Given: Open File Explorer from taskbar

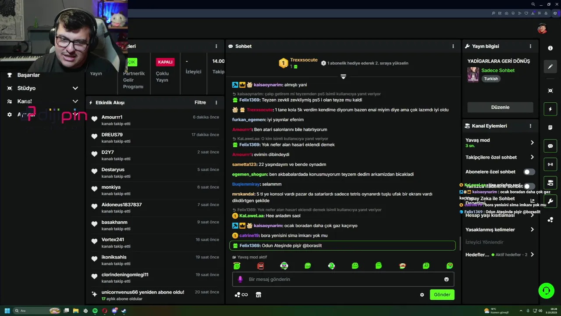Looking at the screenshot, I should [76, 311].
